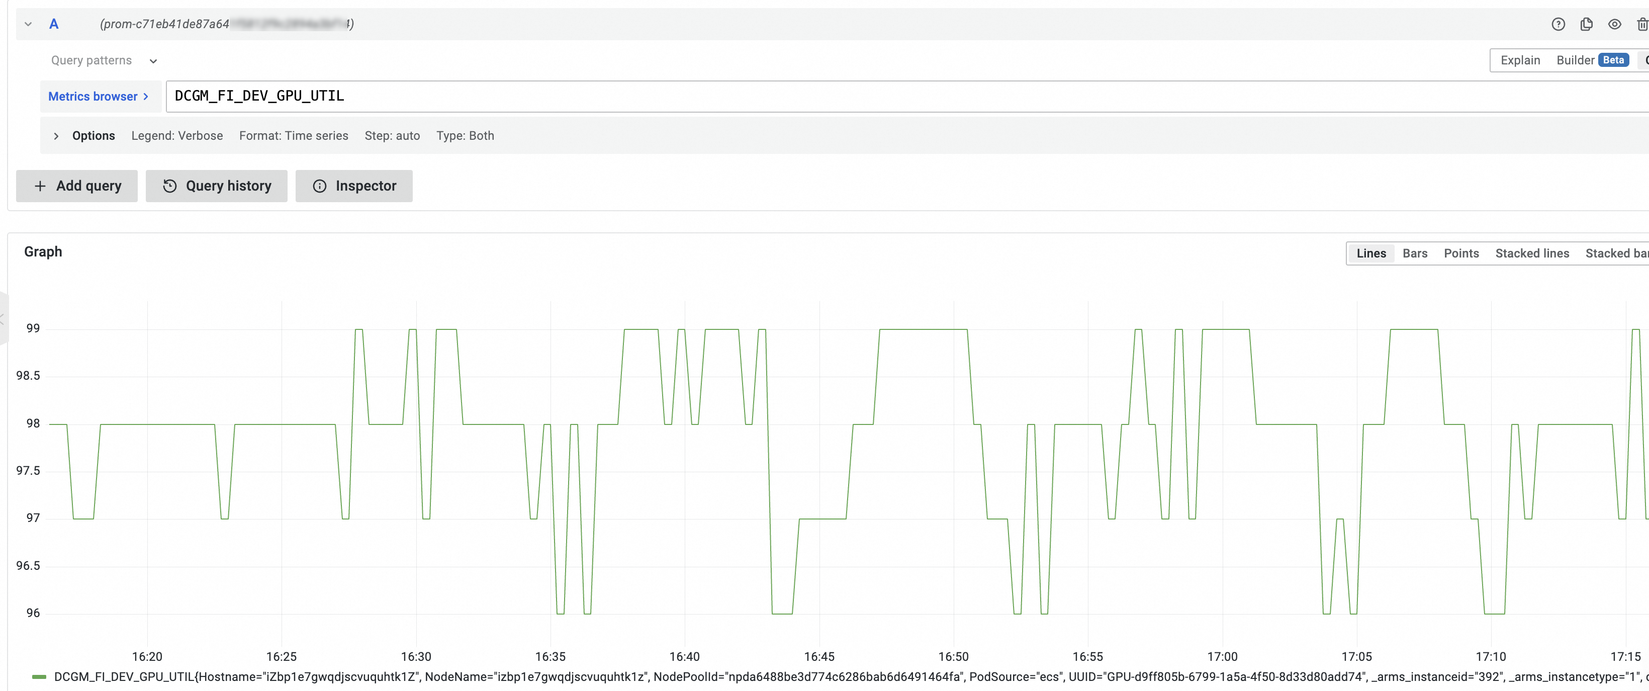Screen dimensions: 1649x691
Task: Delete query A with trash icon
Action: pos(1642,24)
